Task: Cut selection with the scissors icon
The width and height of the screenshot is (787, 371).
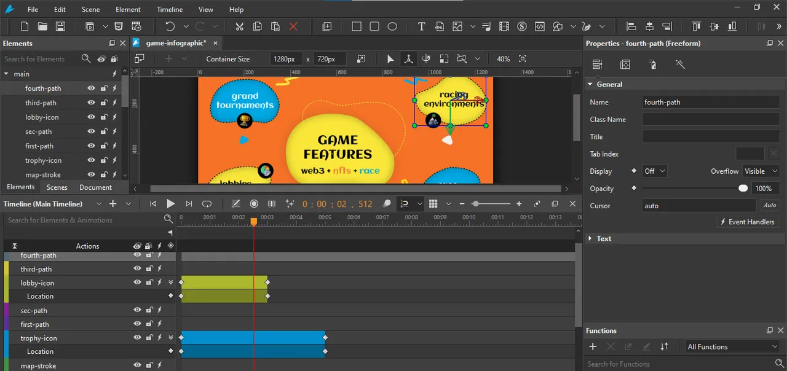Action: [239, 26]
